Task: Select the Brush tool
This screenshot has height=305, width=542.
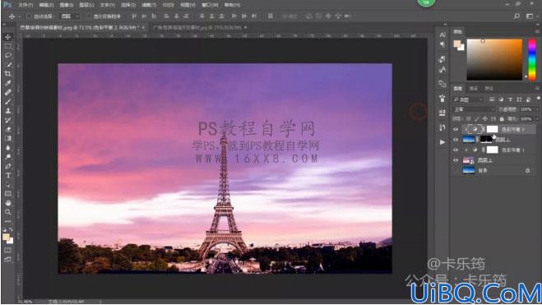Action: tap(8, 102)
